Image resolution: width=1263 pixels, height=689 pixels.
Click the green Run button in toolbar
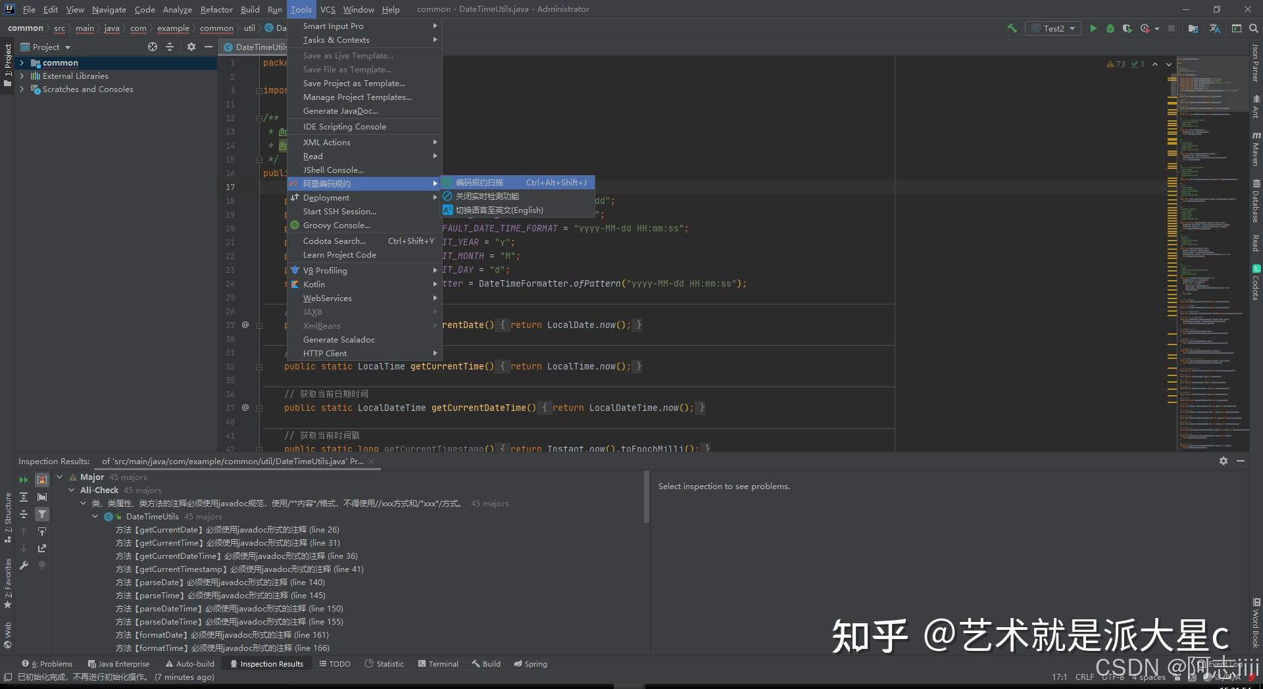[1093, 28]
